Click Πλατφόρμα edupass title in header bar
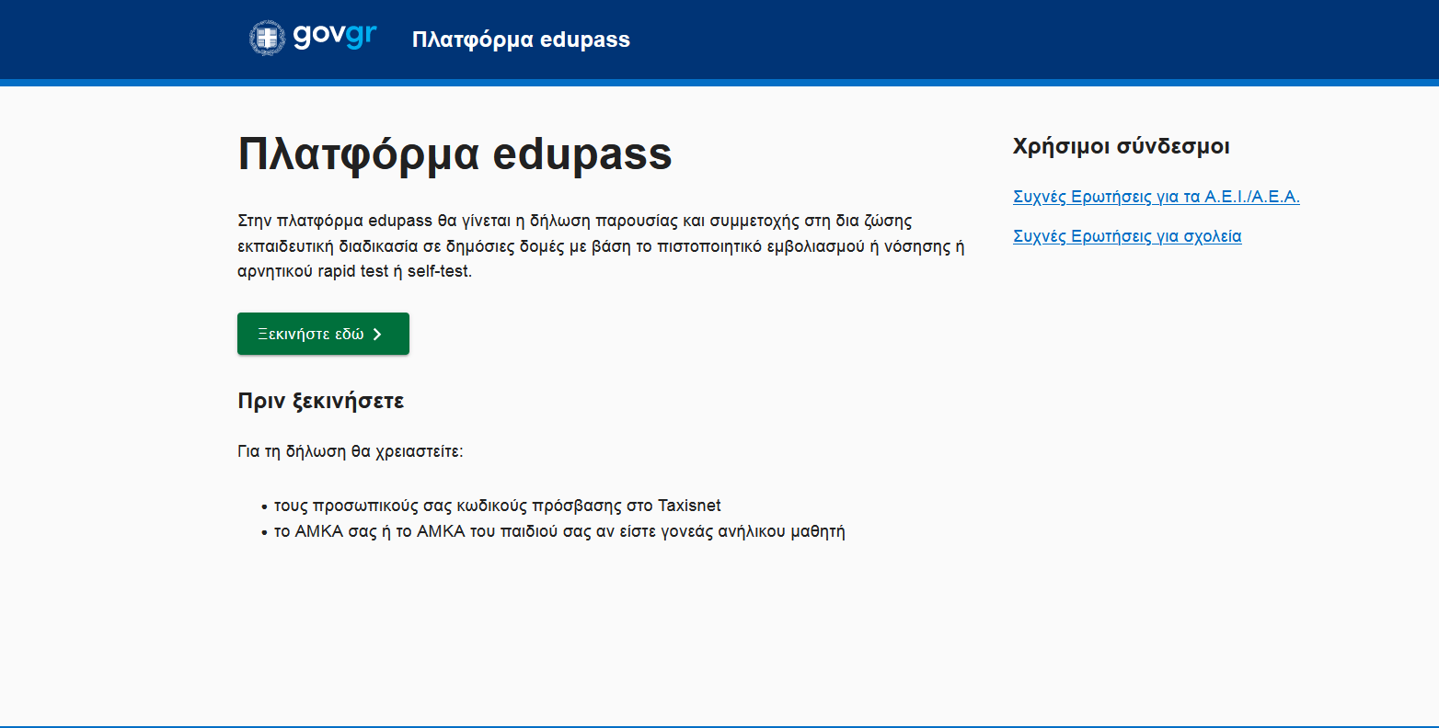Screen dimensions: 1439x728 [x=521, y=40]
